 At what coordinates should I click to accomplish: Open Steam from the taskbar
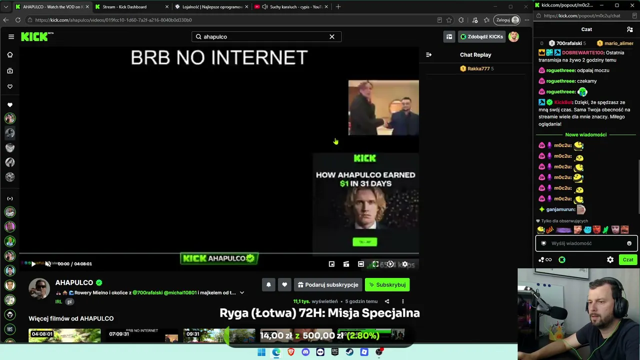click(x=349, y=352)
